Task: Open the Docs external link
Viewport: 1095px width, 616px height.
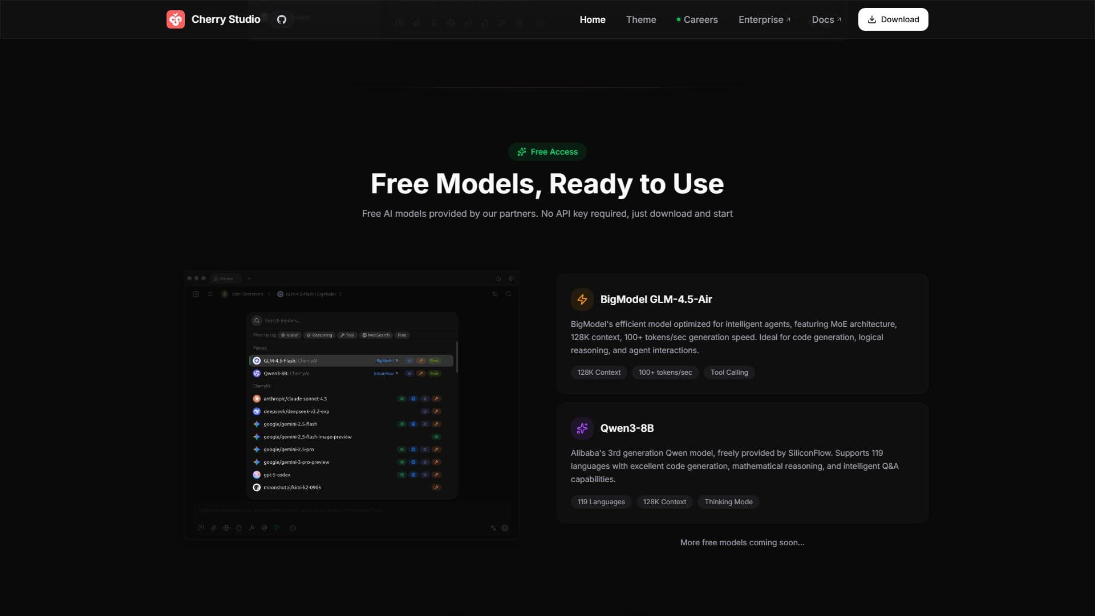Action: point(826,19)
